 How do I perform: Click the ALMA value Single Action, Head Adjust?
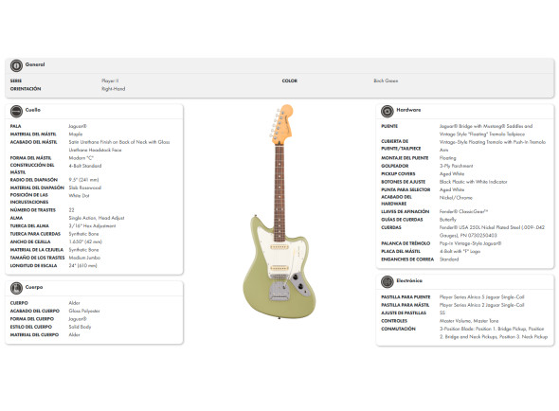tap(97, 218)
